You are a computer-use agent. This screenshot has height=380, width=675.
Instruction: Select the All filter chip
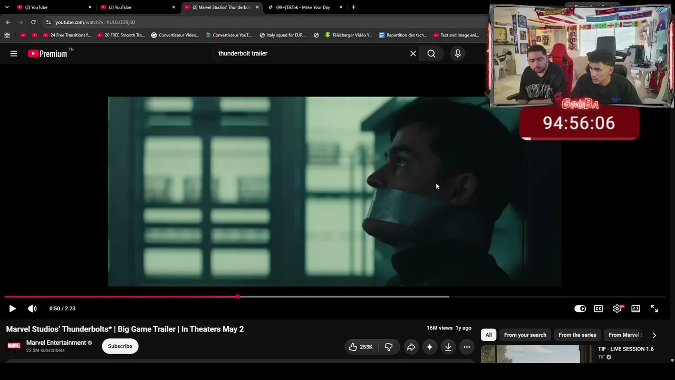point(488,335)
